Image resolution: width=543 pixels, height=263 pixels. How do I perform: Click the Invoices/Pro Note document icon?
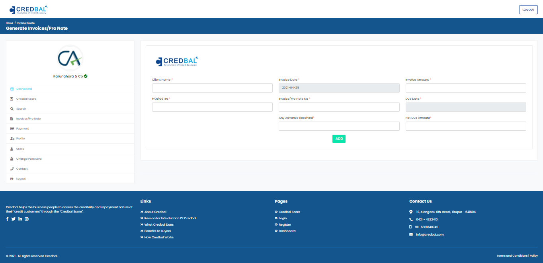[x=12, y=119]
